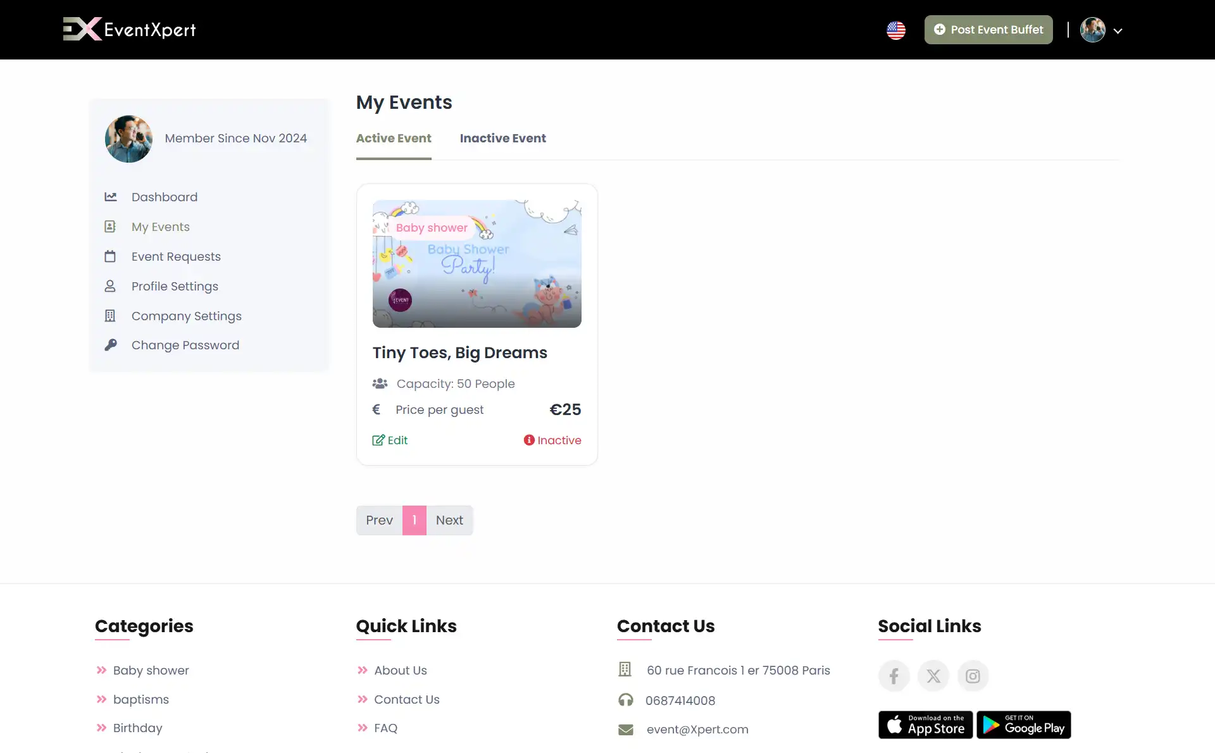Select the Active Event tab

click(394, 139)
